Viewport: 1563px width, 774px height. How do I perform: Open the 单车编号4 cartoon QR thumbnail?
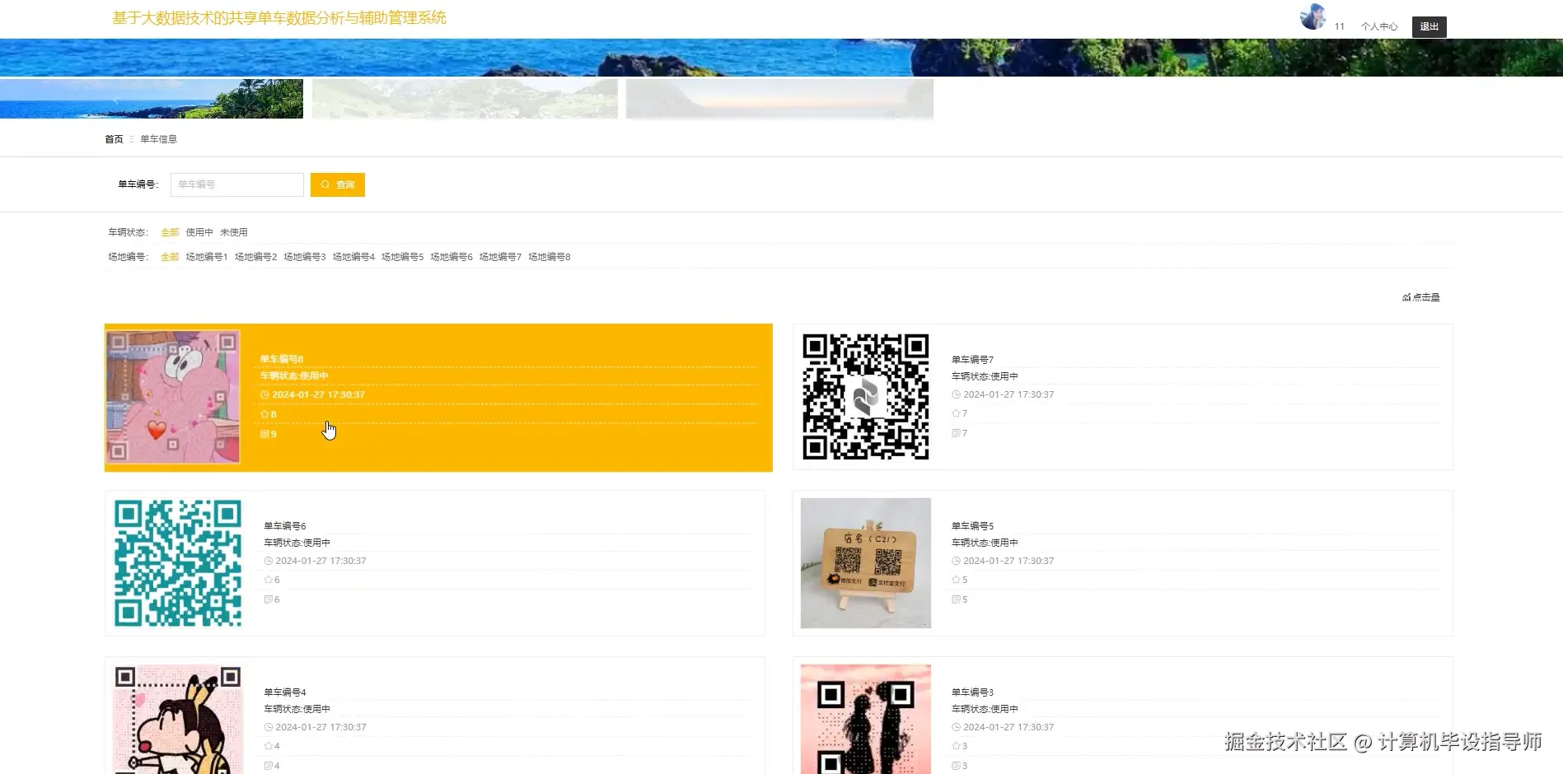coord(178,719)
